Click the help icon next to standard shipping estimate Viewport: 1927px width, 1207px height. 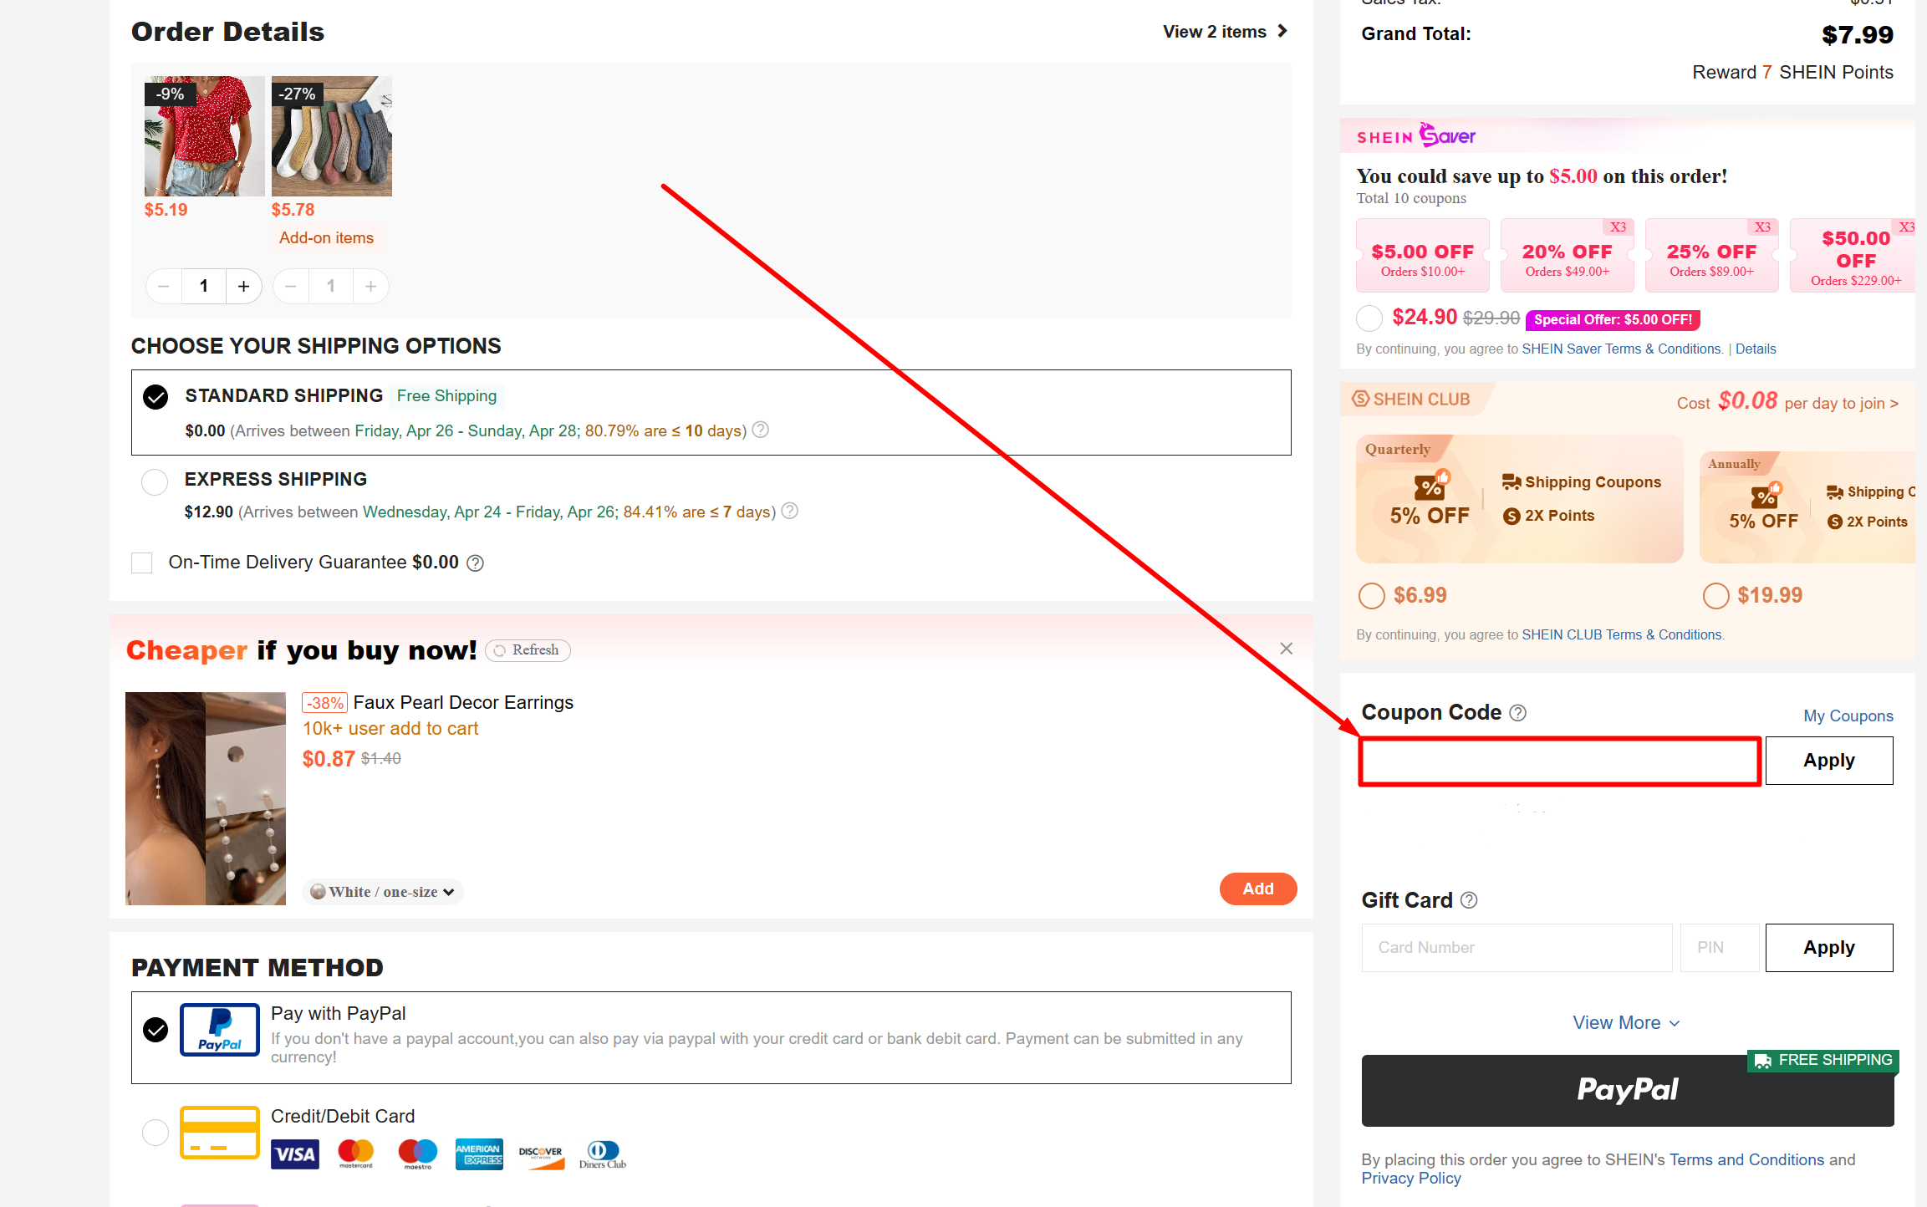coord(761,430)
